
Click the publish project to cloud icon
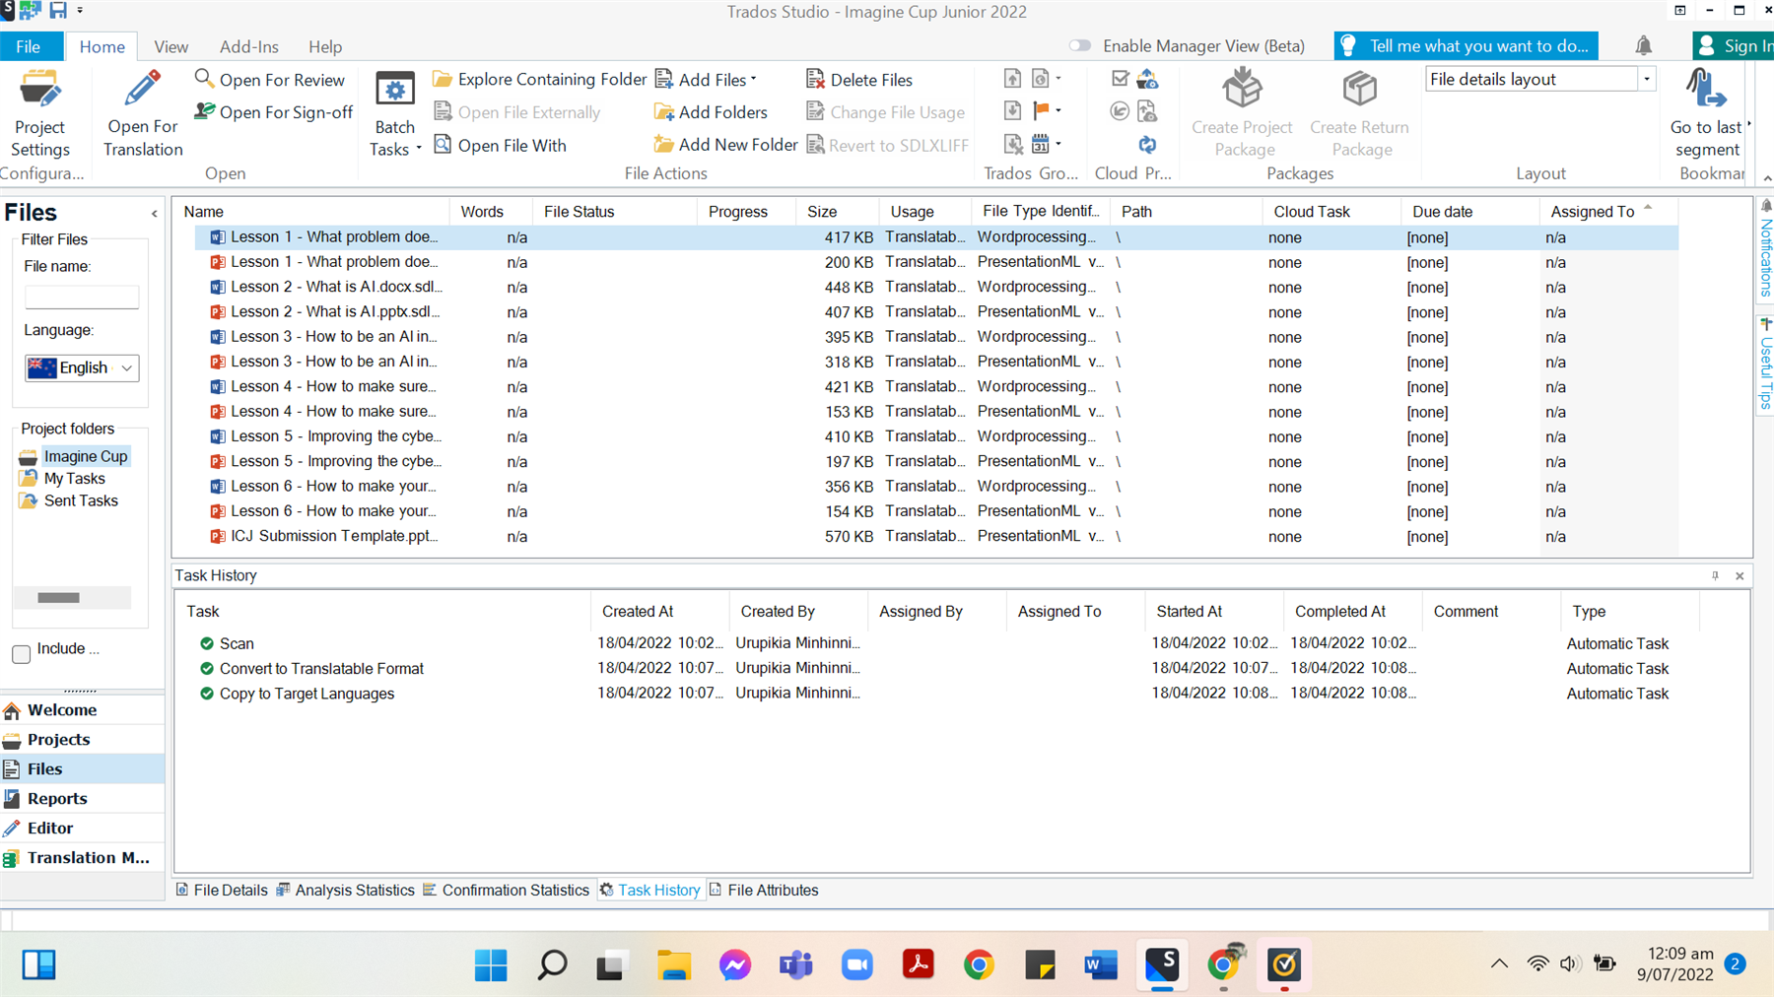(1147, 79)
